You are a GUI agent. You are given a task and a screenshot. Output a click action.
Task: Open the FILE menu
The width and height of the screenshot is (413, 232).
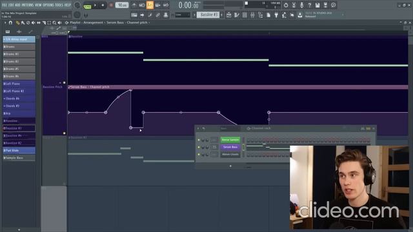(x=5, y=5)
